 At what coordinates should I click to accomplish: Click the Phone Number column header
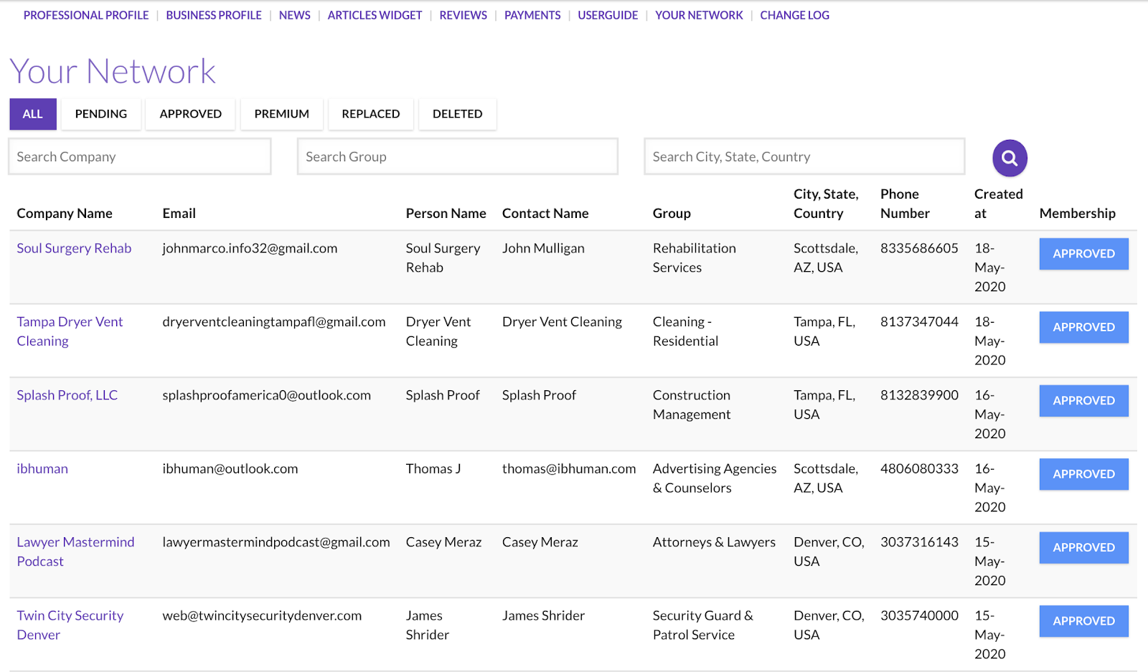[905, 204]
